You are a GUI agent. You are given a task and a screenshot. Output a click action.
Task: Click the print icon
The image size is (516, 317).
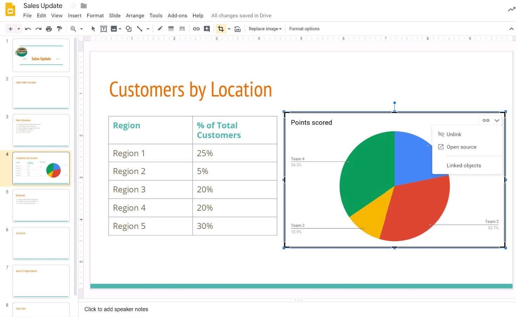[x=49, y=29]
